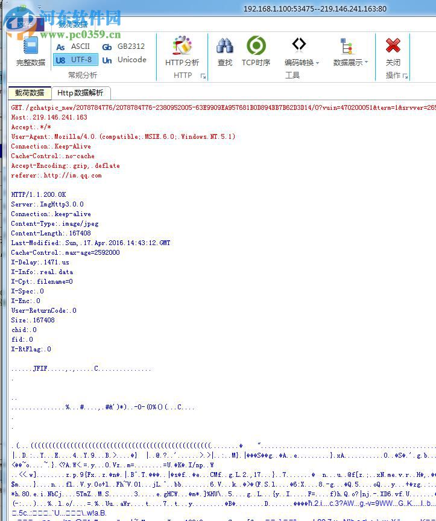Click the 'Content-Type: image/jpeg' line
The image size is (436, 521).
(55, 223)
